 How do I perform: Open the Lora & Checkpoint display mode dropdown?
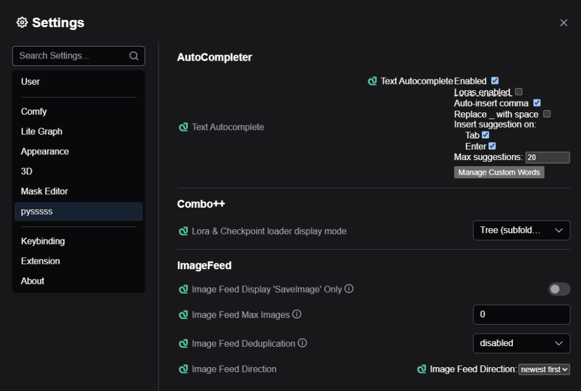(x=521, y=230)
